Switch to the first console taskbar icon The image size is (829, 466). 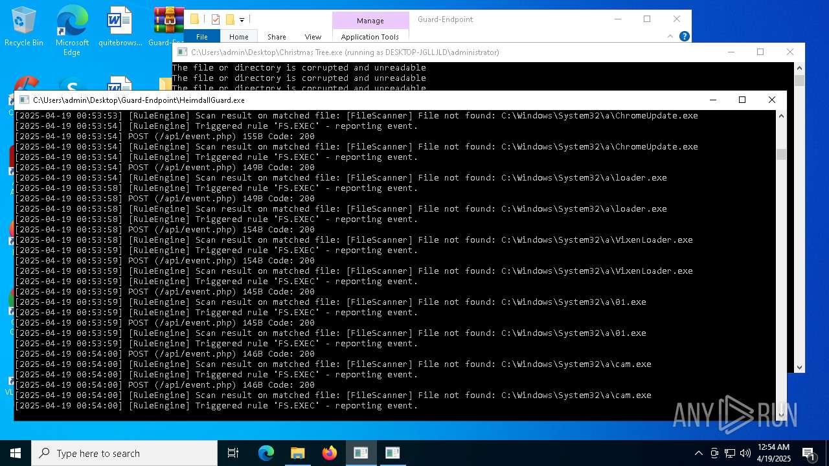(361, 453)
